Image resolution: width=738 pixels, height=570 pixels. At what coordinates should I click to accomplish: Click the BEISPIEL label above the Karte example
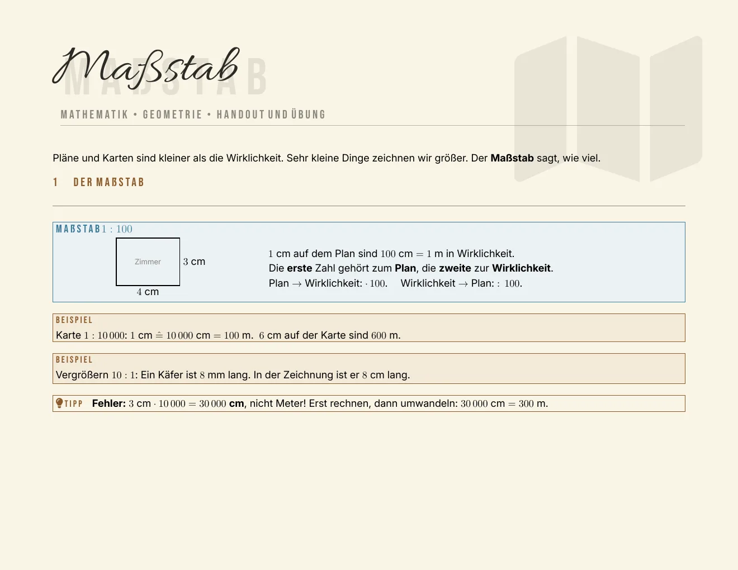(x=74, y=320)
